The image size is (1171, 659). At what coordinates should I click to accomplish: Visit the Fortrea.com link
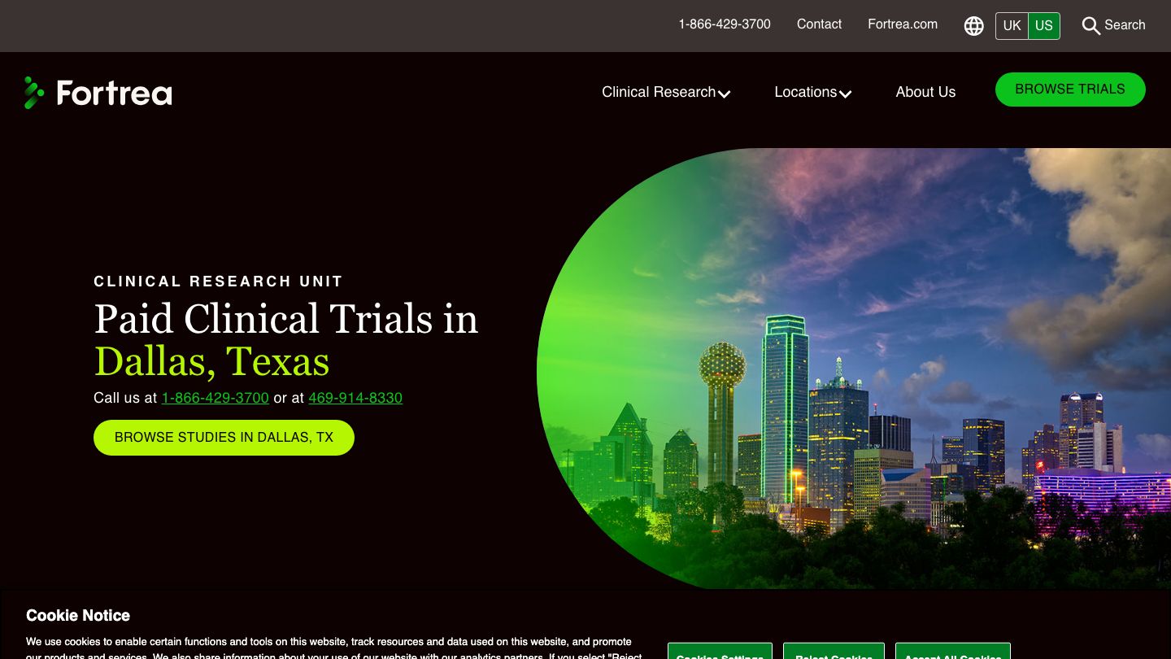(x=903, y=24)
